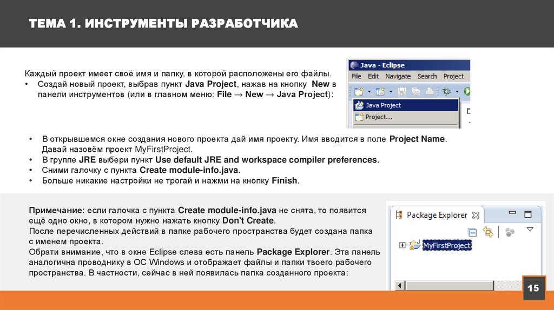Open the Project menu in Eclipse
This screenshot has width=554, height=310.
(x=453, y=76)
